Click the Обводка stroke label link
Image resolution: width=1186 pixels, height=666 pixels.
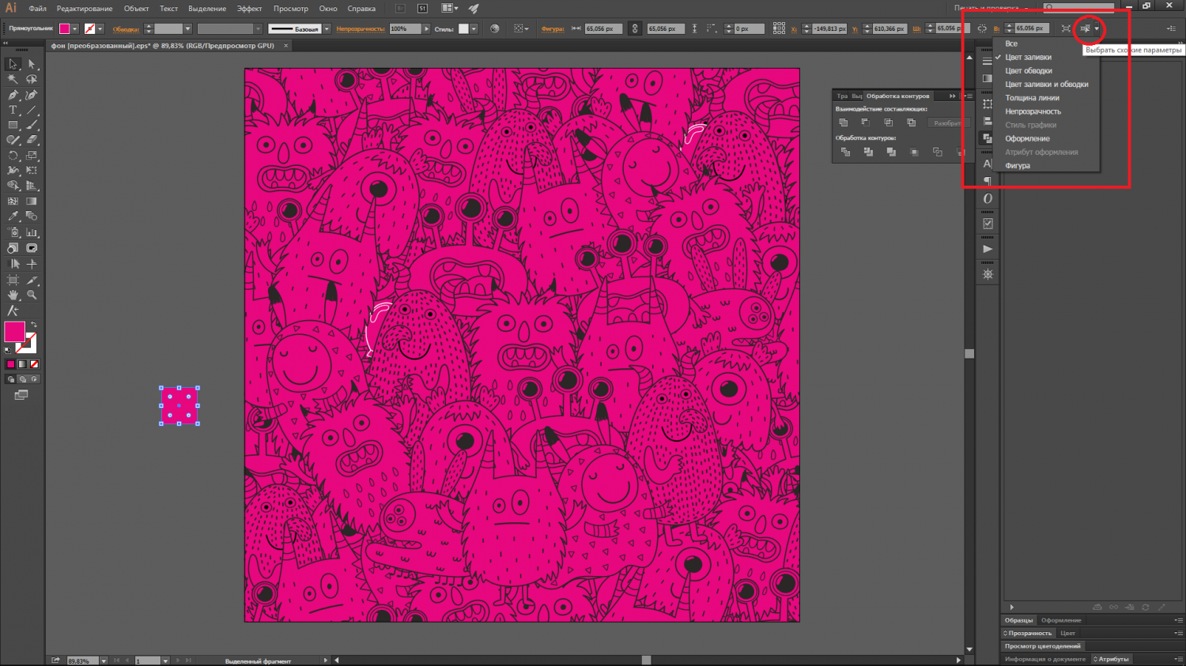pyautogui.click(x=126, y=29)
